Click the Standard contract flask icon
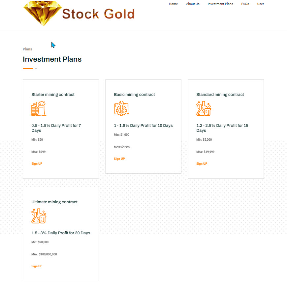 tap(204, 108)
